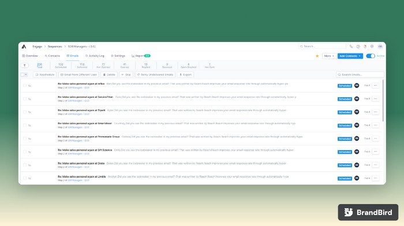The width and height of the screenshot is (404, 226).
Task: Open the phone dialer icon
Action: (351, 47)
